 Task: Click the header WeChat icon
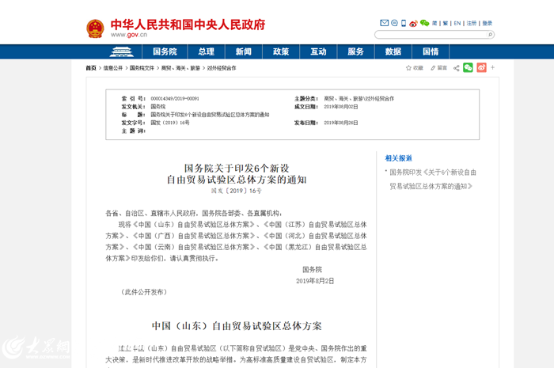click(424, 23)
